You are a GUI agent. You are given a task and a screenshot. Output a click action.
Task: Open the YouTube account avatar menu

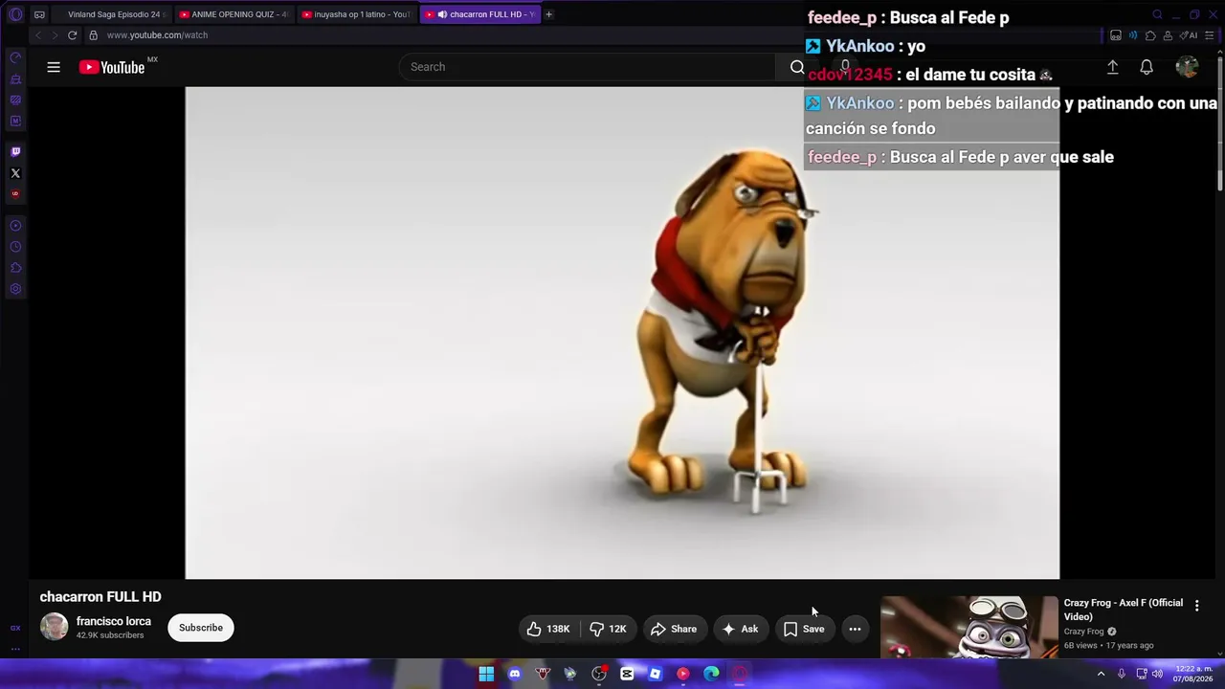[1187, 67]
